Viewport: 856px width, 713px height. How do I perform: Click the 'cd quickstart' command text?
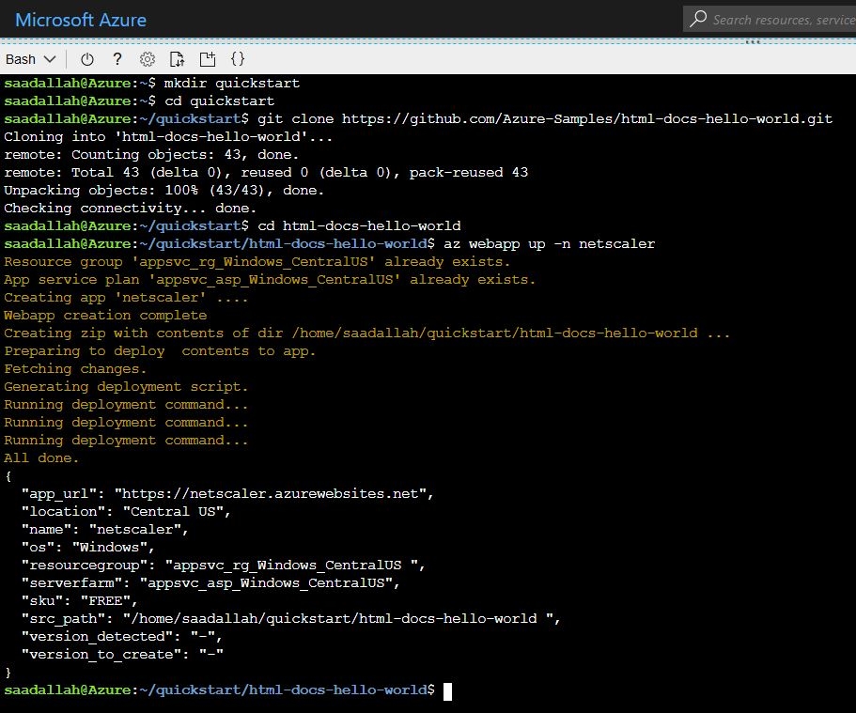[220, 101]
